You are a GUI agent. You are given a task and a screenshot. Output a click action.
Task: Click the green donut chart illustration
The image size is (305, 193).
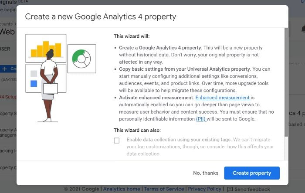point(81,59)
